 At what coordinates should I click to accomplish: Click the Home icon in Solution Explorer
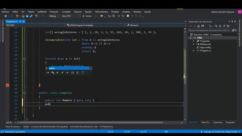[198, 26]
